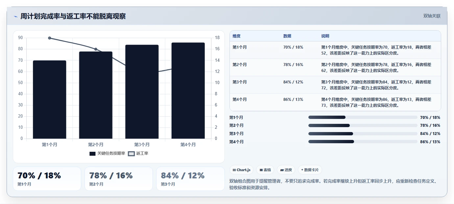Click the 第3个月 progress bar
This screenshot has width=454, height=204.
[x=363, y=134]
